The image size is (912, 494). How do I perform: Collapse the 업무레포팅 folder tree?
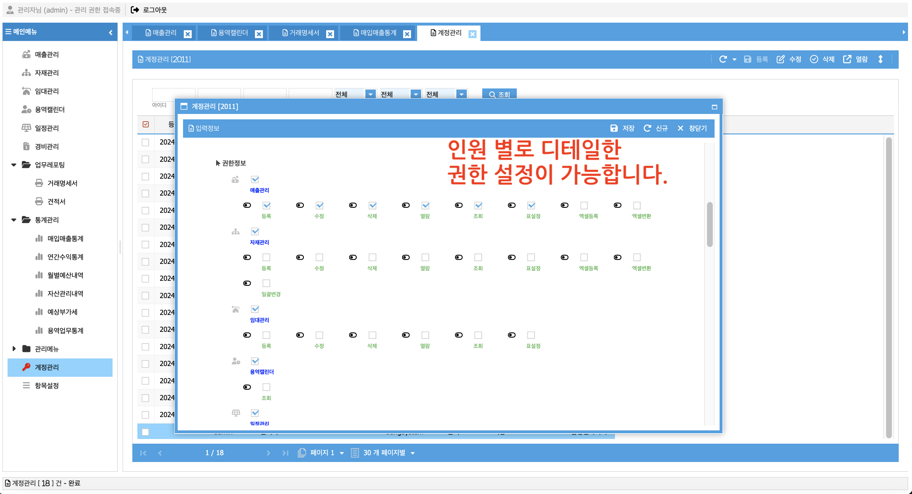pos(14,165)
